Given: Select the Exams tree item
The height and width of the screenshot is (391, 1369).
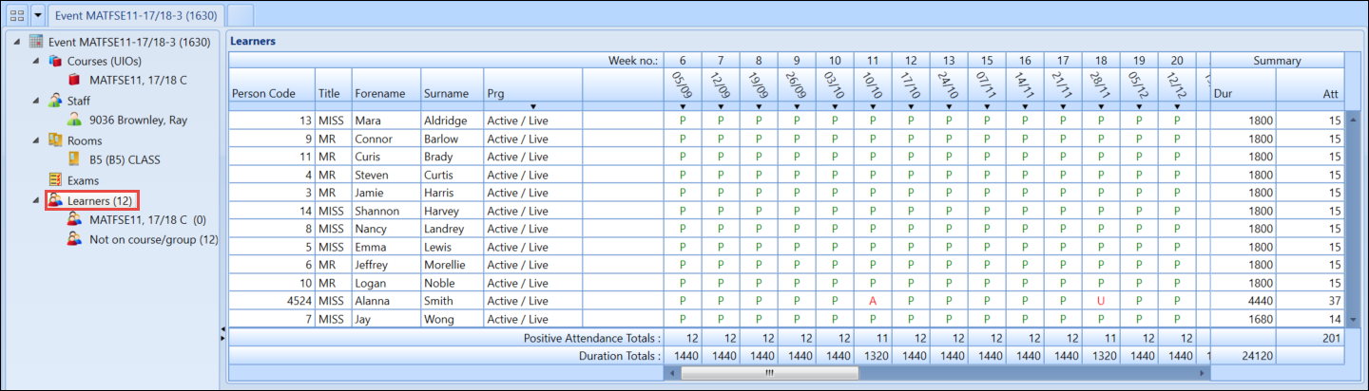Looking at the screenshot, I should tap(84, 180).
